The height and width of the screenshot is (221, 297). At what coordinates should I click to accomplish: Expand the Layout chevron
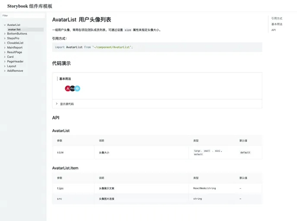(x=5, y=66)
